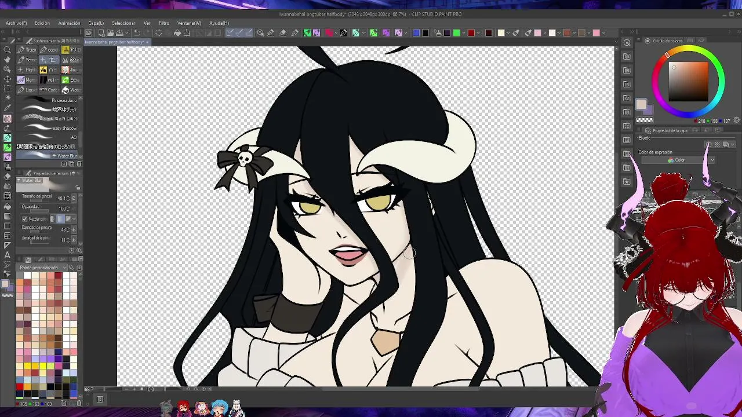Image resolution: width=742 pixels, height=417 pixels.
Task: Open the Capa menu
Action: [x=96, y=23]
